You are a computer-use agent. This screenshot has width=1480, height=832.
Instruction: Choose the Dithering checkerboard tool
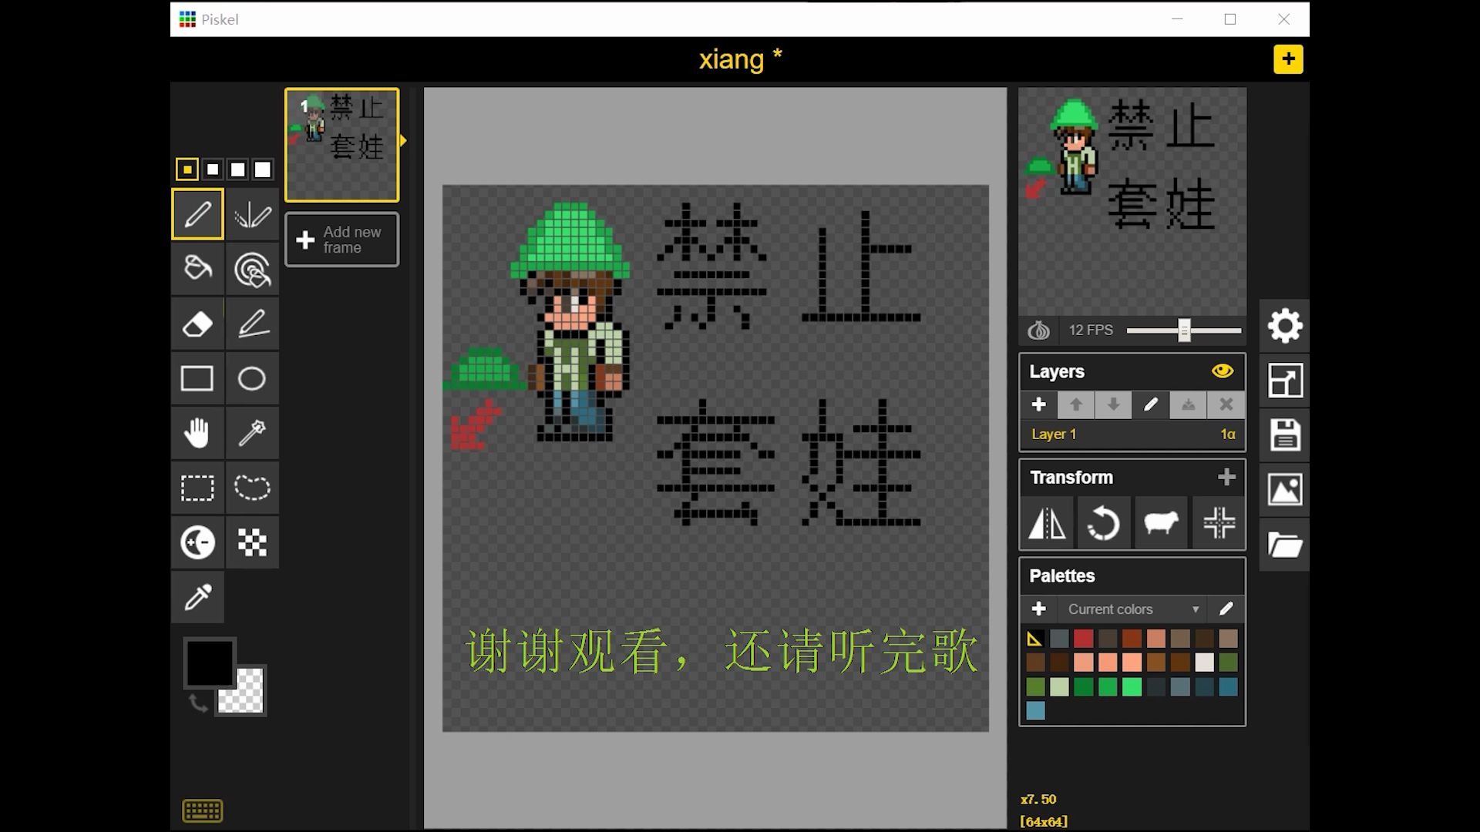tap(252, 542)
